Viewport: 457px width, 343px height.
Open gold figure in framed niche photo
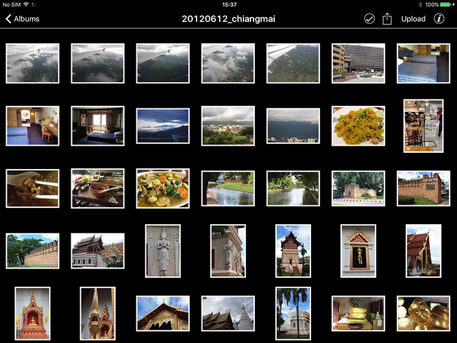click(358, 251)
